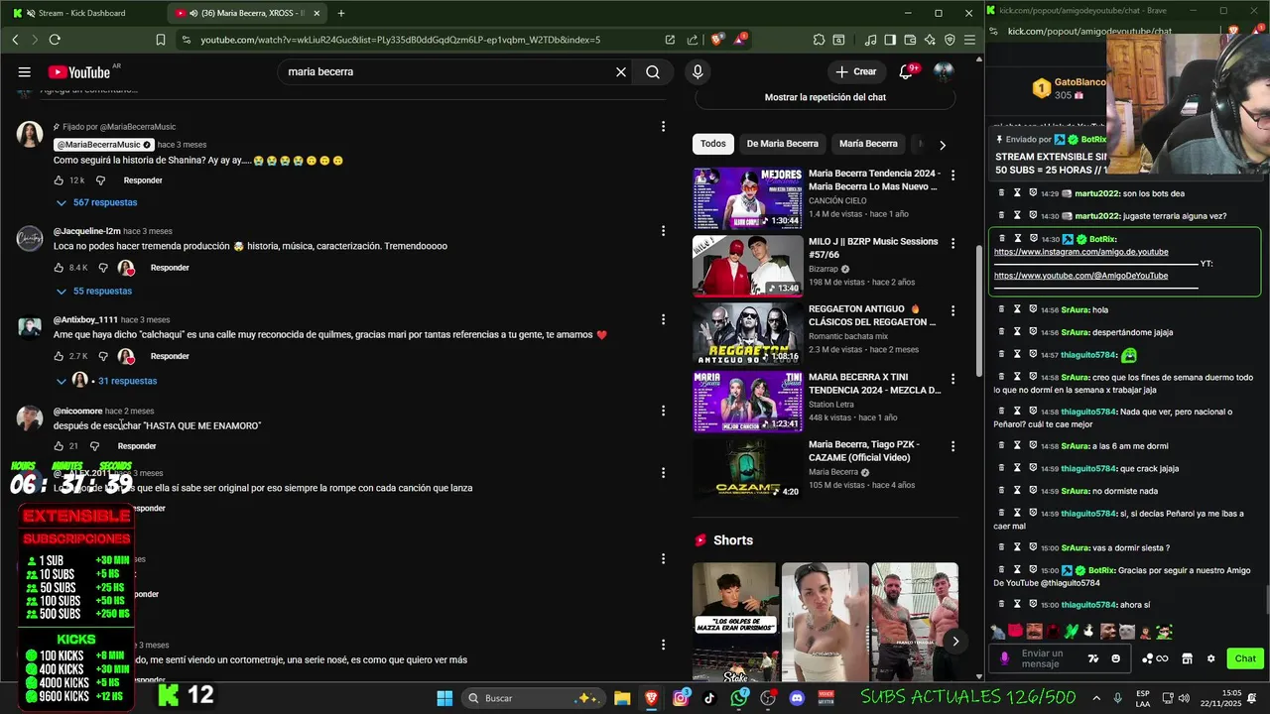This screenshot has height=714, width=1270.
Task: Expand 31 respuestas replies thread
Action: pos(106,381)
